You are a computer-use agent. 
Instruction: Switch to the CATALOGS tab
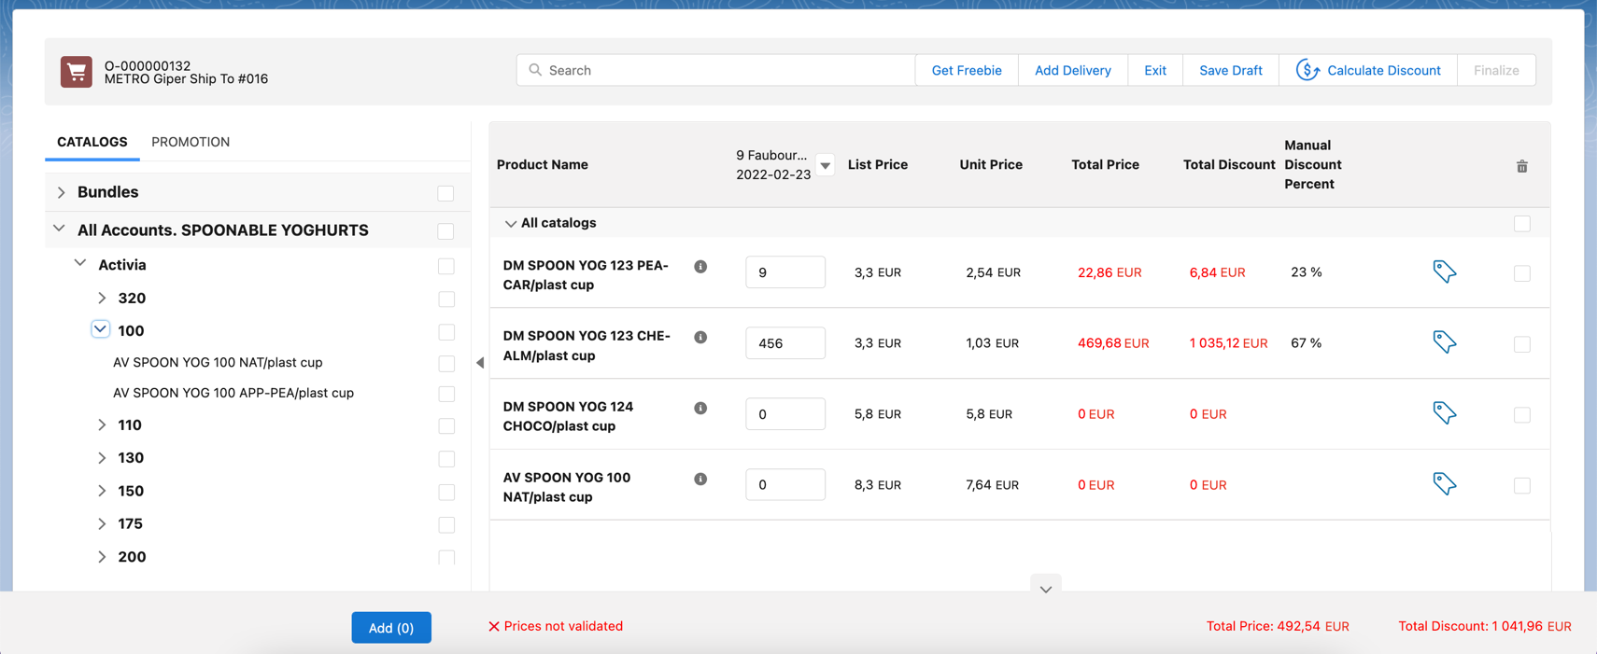(x=92, y=142)
